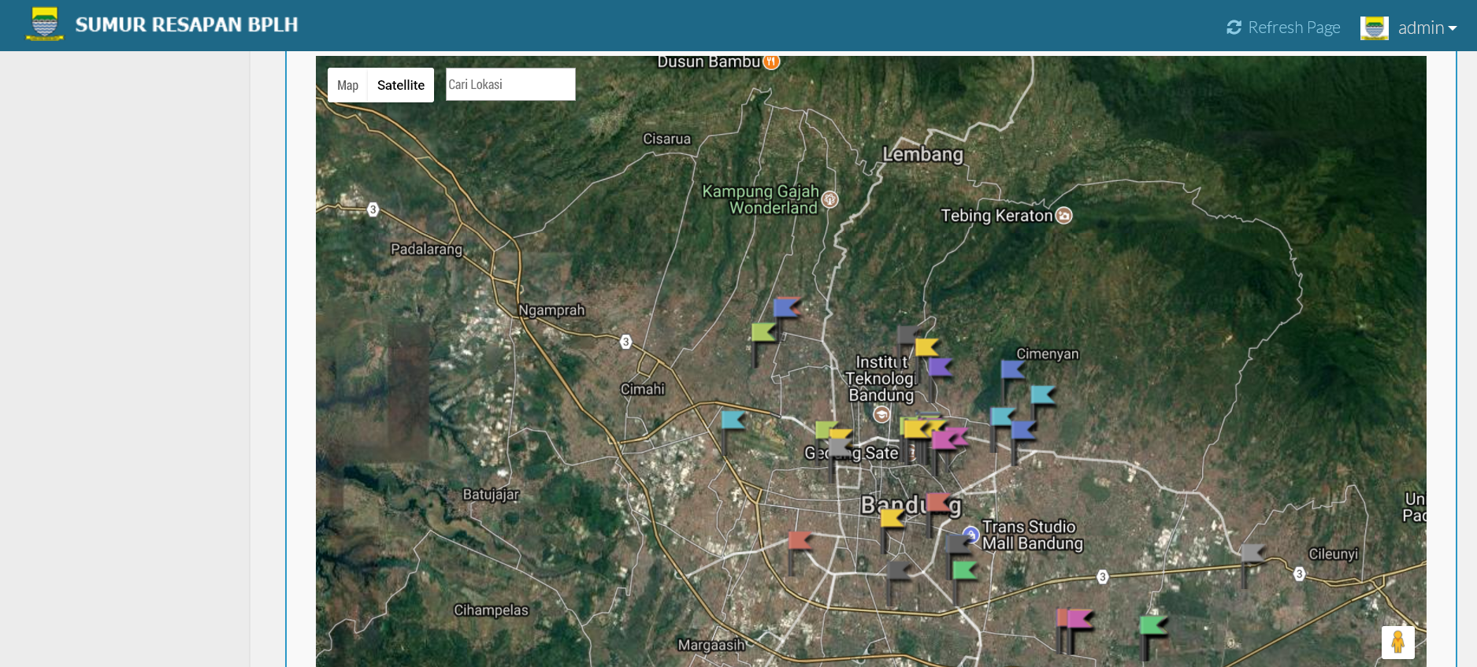Viewport: 1477px width, 667px height.
Task: Select the Satellite view option
Action: click(400, 85)
